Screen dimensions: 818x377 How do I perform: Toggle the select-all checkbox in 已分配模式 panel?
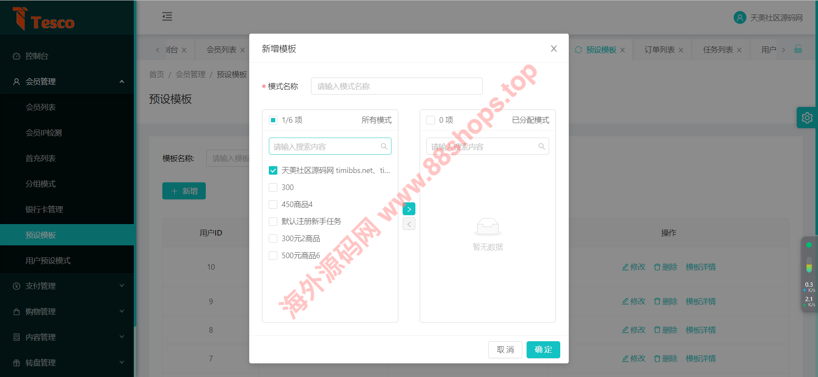click(431, 120)
